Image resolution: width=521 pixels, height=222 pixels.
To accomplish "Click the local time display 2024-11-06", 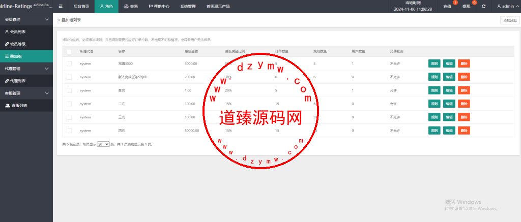I will (x=413, y=9).
